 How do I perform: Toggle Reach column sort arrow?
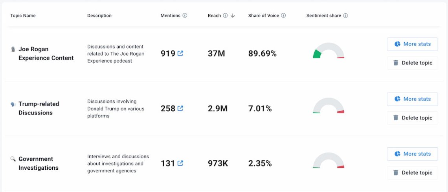[x=233, y=16]
